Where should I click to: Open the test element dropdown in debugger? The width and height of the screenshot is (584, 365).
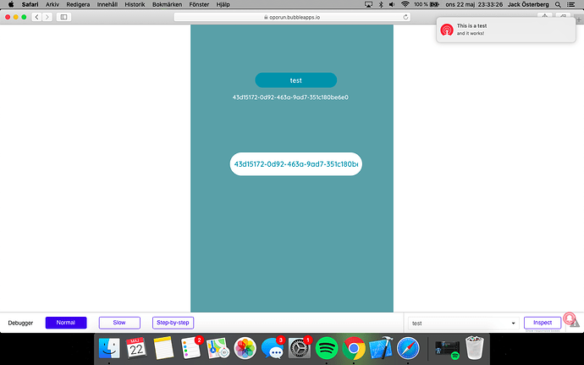(463, 324)
